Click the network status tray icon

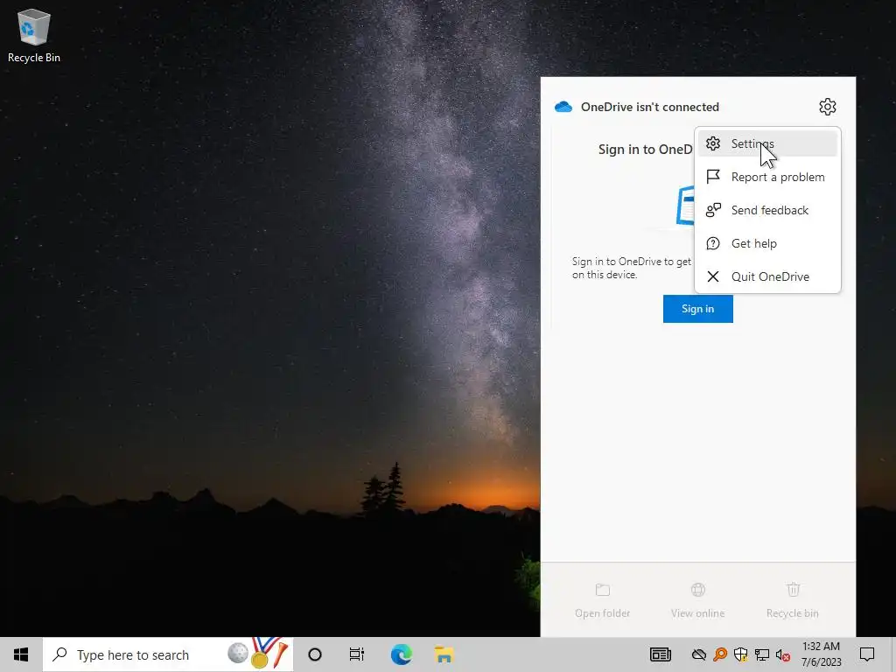pos(762,654)
